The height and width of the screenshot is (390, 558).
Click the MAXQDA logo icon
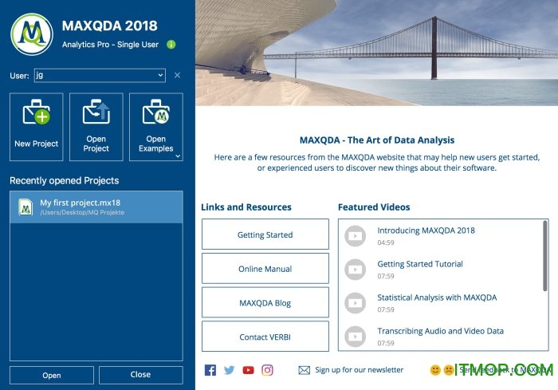31,34
